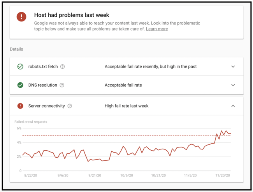253x192 pixels.
Task: Click the red alert icon beside host problems
Action: (21, 16)
